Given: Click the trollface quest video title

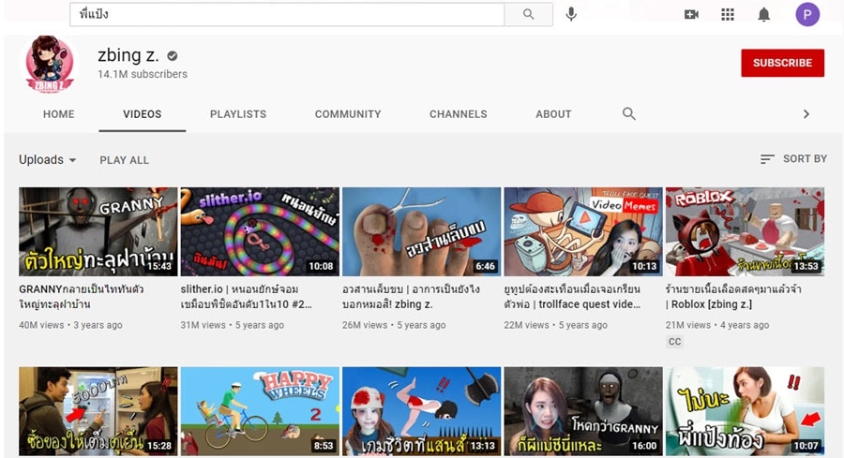Looking at the screenshot, I should pos(572,297).
